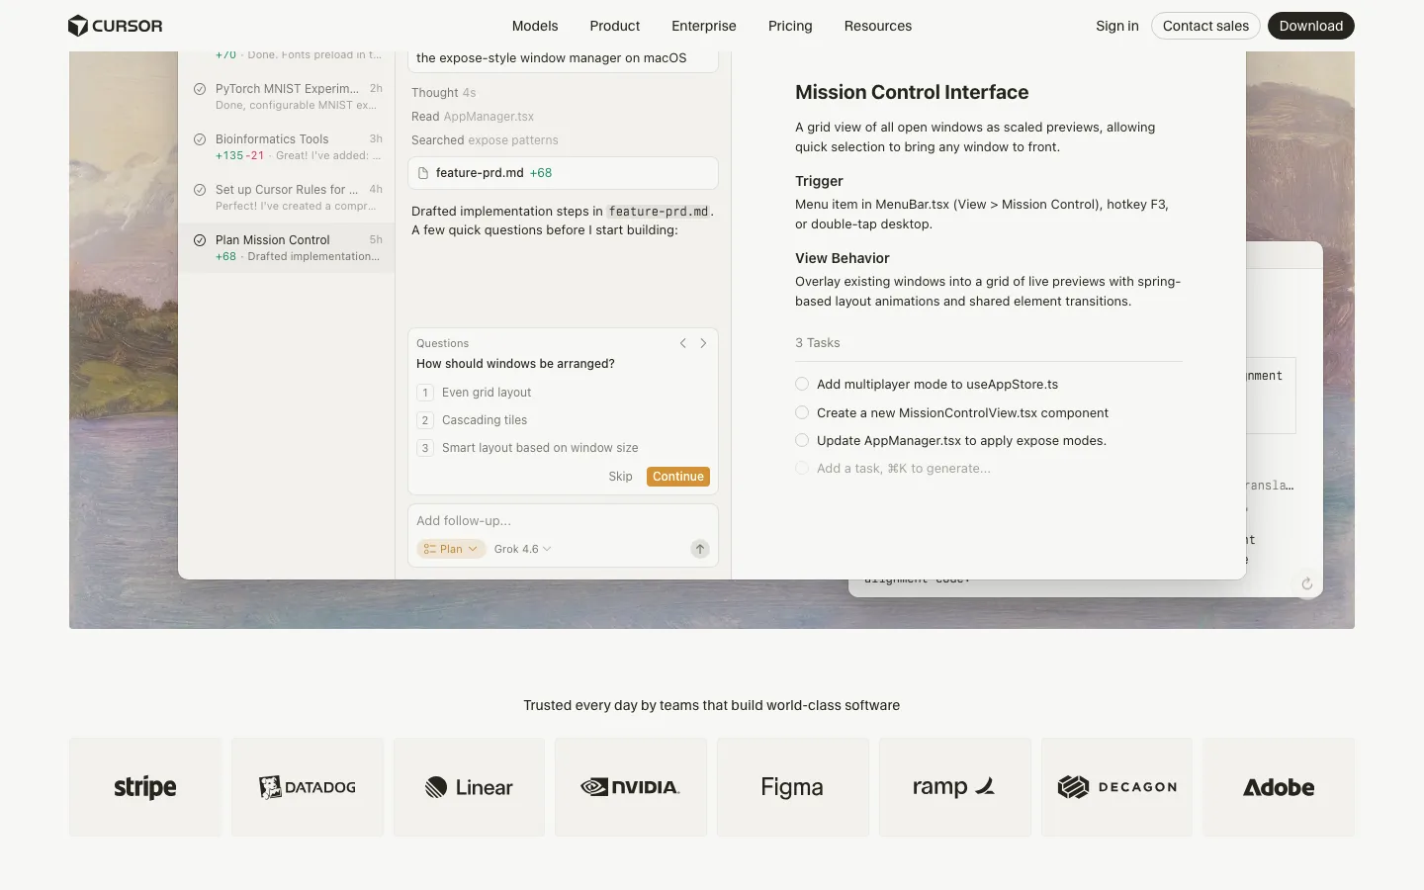Open the Enterprise menu
The image size is (1424, 890).
click(704, 26)
